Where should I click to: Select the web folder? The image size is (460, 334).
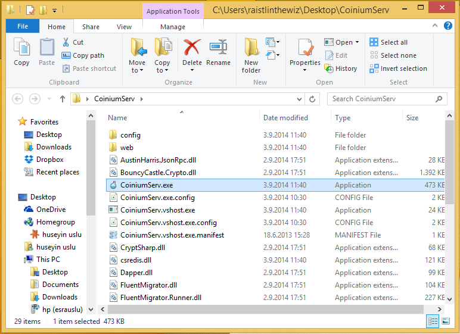coord(275,148)
